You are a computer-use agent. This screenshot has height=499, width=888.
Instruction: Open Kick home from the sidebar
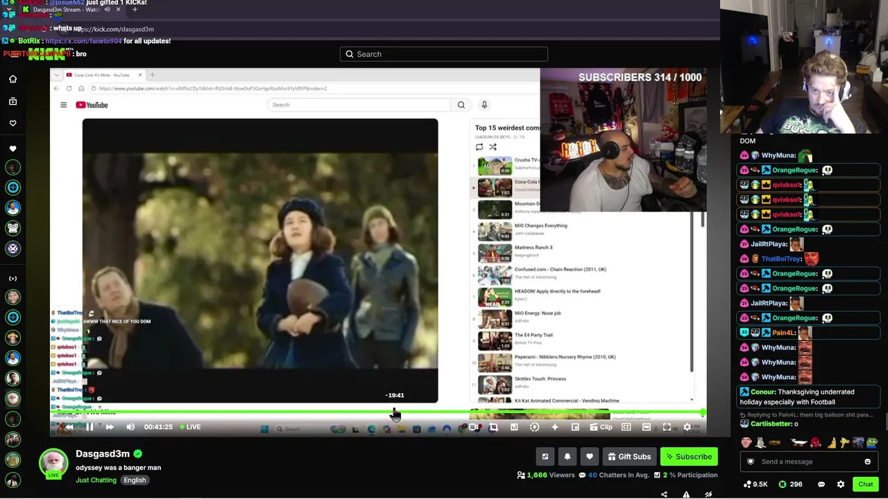click(x=12, y=79)
